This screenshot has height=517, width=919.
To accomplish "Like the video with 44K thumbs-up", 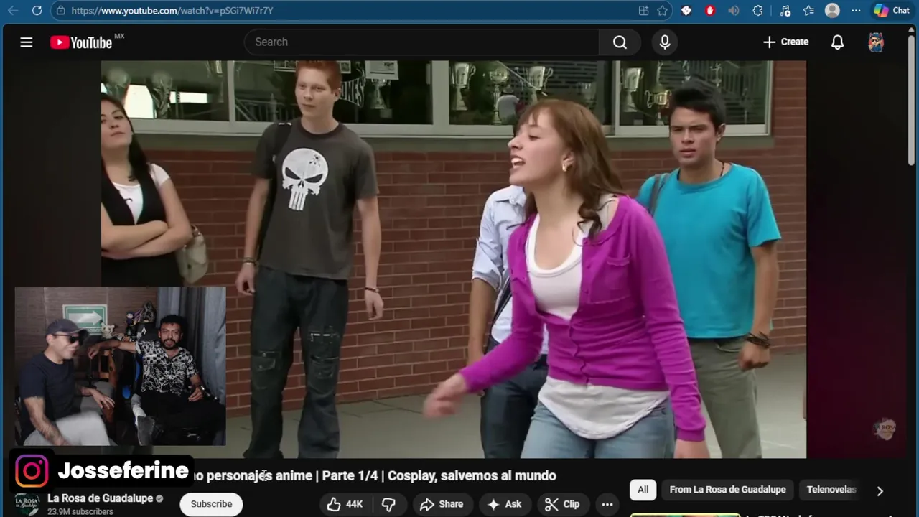I will [x=345, y=504].
